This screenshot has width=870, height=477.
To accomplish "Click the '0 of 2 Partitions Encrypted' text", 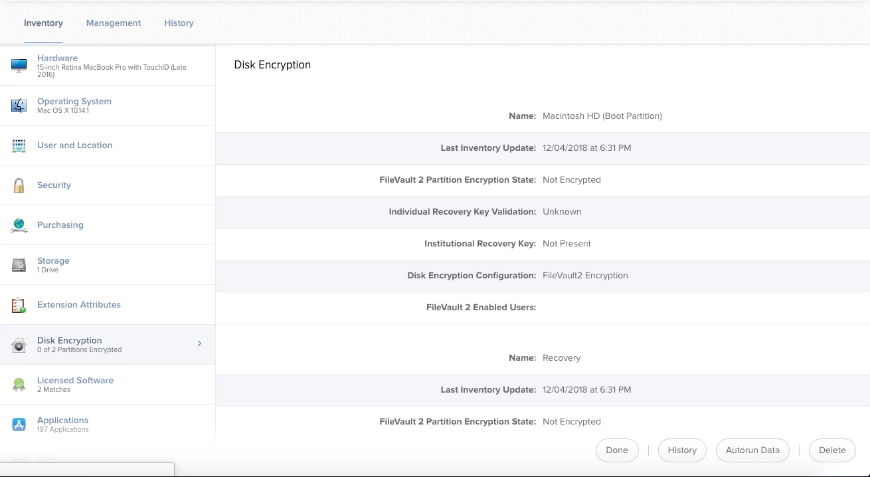I will (79, 349).
